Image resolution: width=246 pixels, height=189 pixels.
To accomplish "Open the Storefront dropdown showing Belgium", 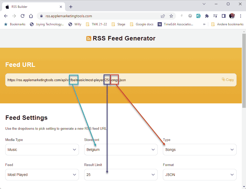I will 121,150.
